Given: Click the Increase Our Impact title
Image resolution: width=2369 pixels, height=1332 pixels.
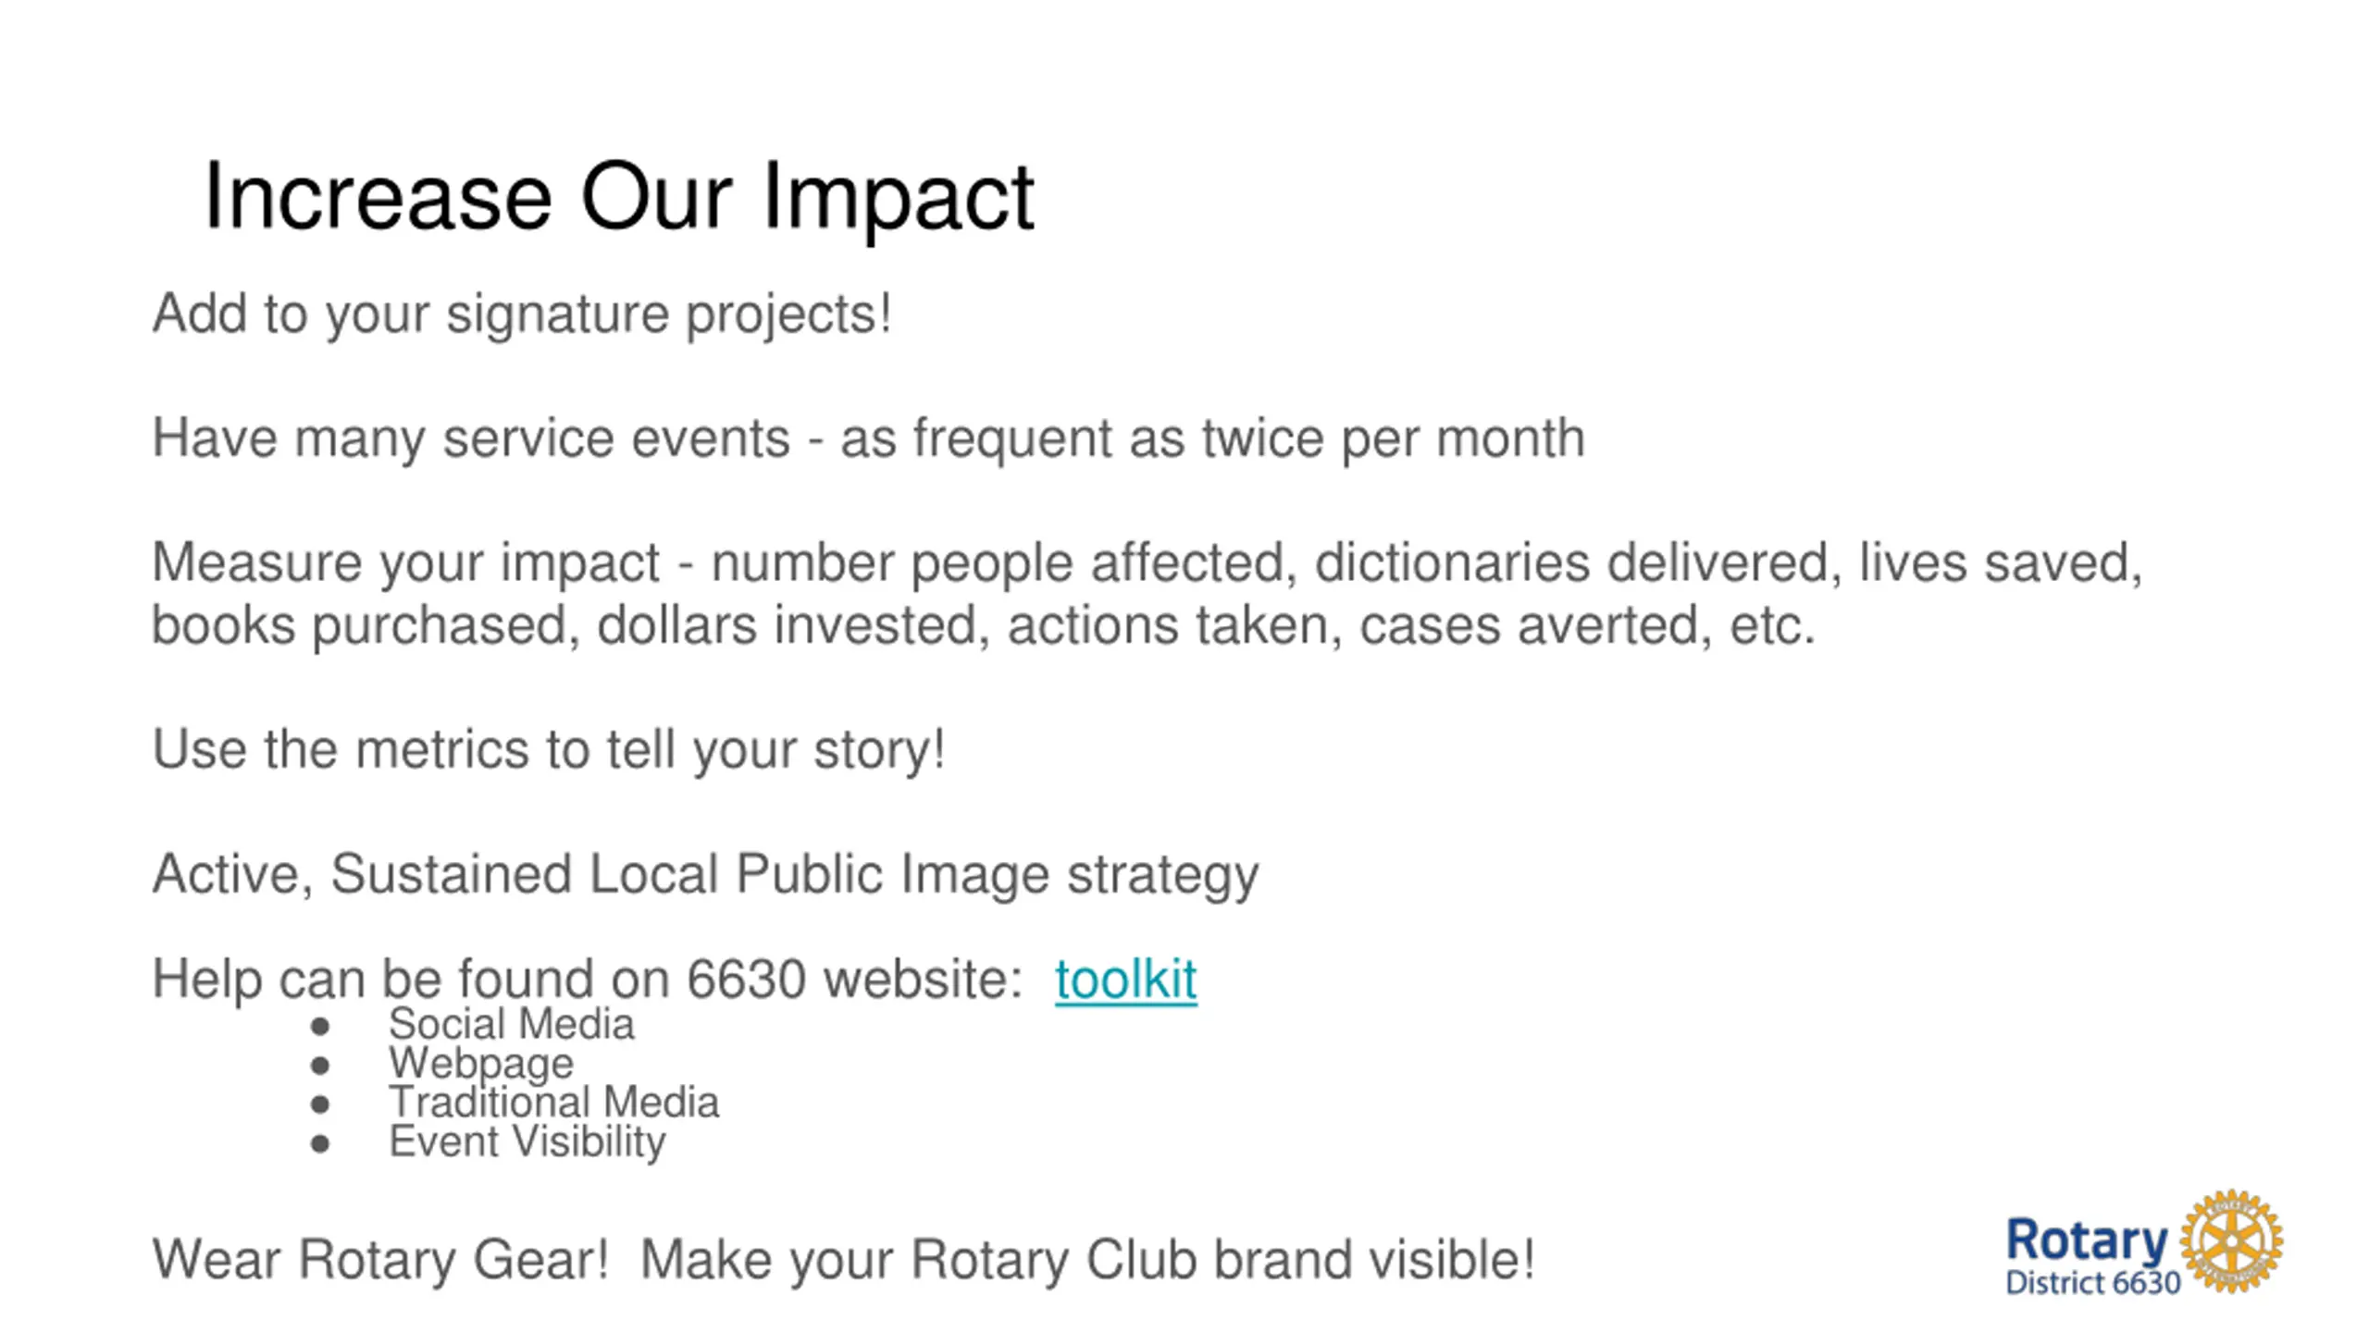Looking at the screenshot, I should tap(618, 198).
